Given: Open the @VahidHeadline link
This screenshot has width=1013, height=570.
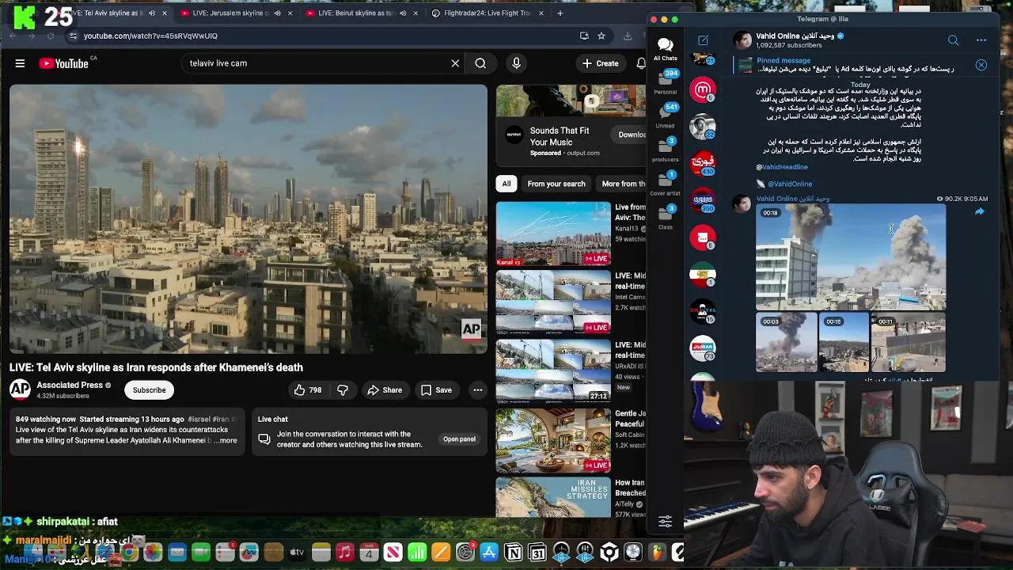Looking at the screenshot, I should pyautogui.click(x=782, y=167).
